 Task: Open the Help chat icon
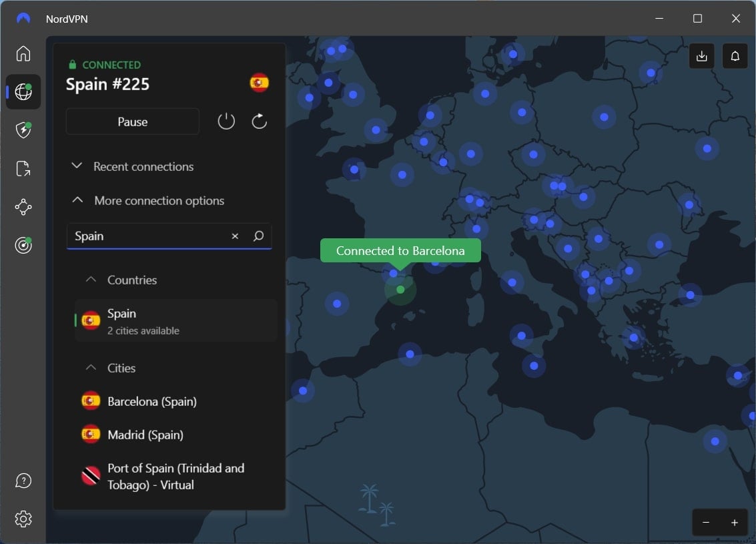[x=23, y=481]
